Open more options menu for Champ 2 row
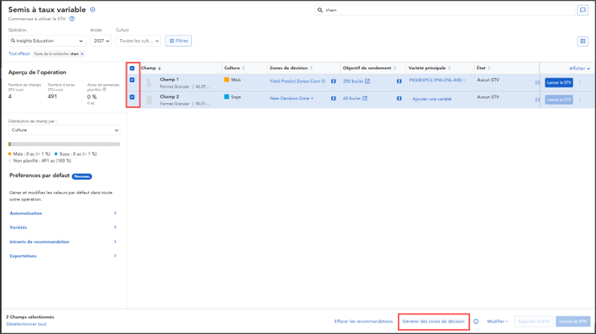The image size is (596, 334). click(x=580, y=99)
